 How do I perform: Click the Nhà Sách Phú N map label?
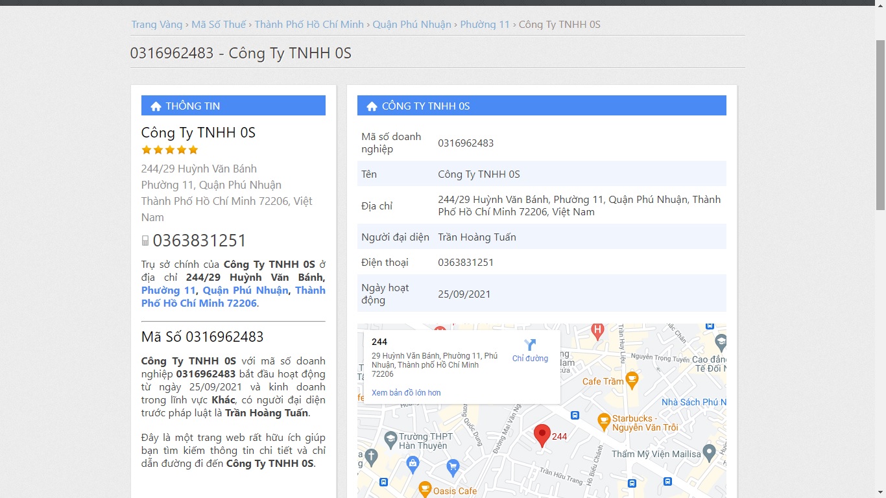point(694,402)
